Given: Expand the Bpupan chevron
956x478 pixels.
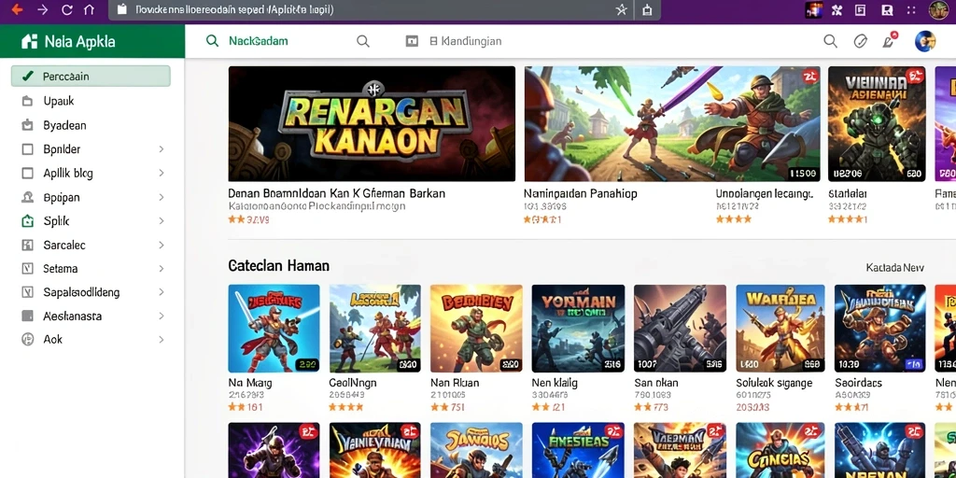Looking at the screenshot, I should (x=162, y=198).
